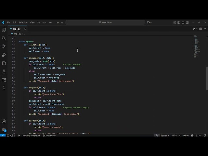Change encoding via UTF-8
This screenshot has width=208, height=156.
tap(174, 136)
